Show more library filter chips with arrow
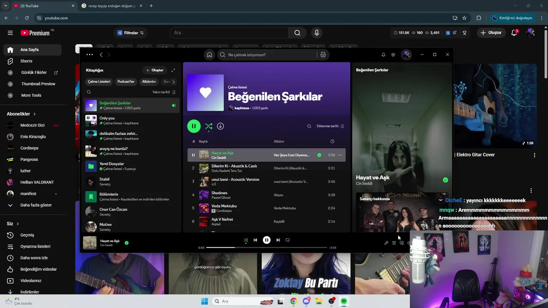Screen dimensions: 548x308 pyautogui.click(x=173, y=82)
